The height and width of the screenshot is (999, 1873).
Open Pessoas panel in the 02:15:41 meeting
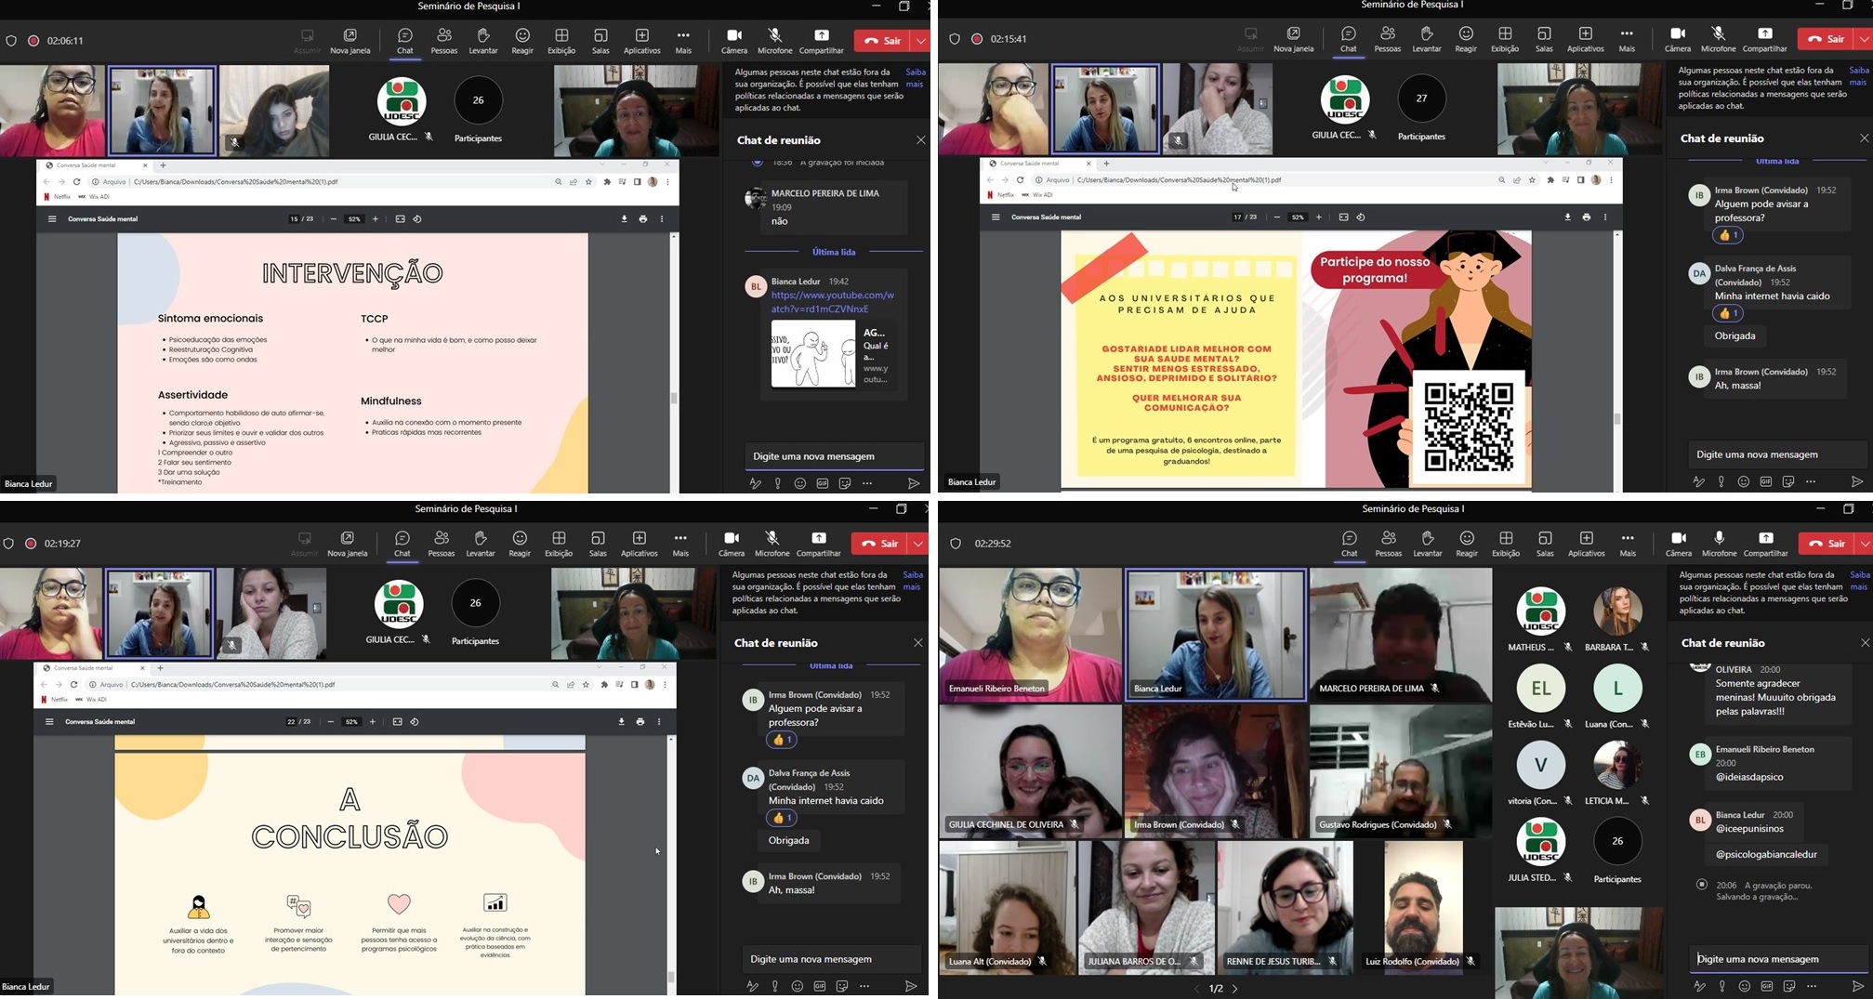[x=1387, y=39]
